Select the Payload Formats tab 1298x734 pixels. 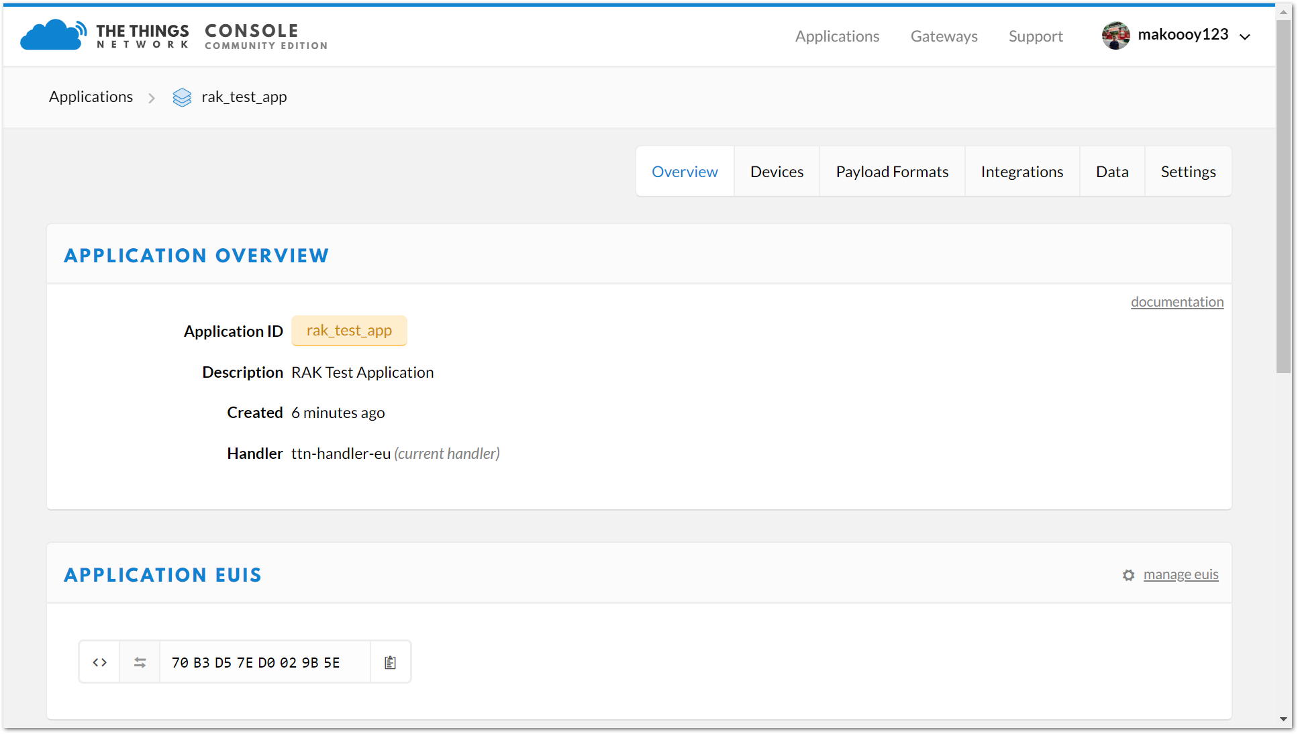tap(891, 171)
